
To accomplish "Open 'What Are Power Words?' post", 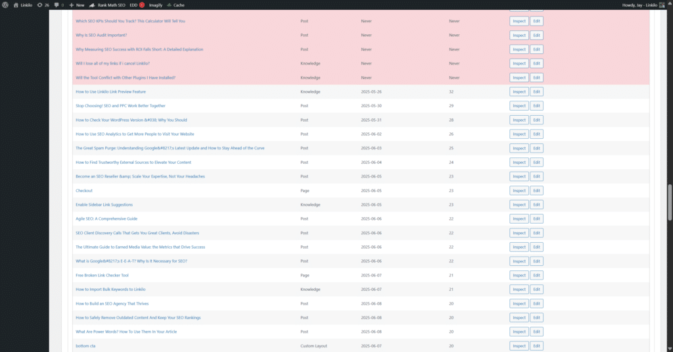I will pyautogui.click(x=126, y=332).
